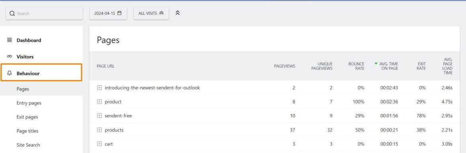The height and width of the screenshot is (153, 466).
Task: Expand the sendent-free row
Action: (100, 116)
